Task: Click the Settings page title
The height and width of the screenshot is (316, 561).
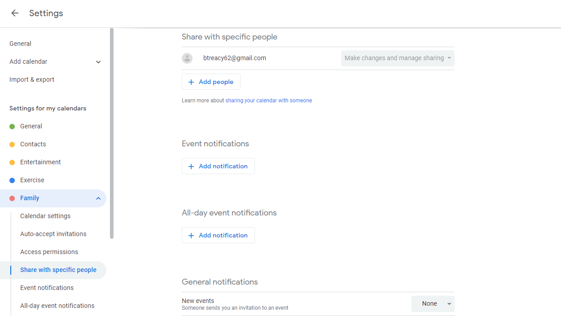Action: [x=46, y=13]
